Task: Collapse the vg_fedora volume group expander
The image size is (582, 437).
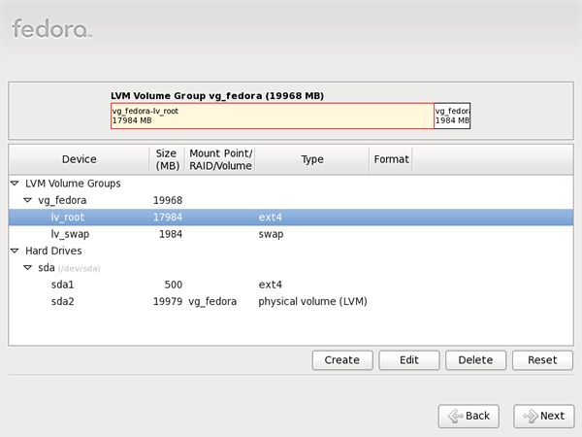Action: pos(27,200)
